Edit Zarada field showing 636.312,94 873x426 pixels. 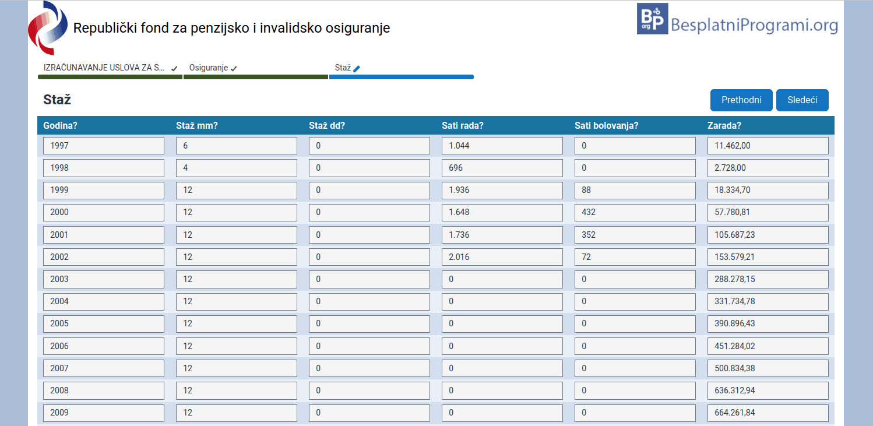768,390
